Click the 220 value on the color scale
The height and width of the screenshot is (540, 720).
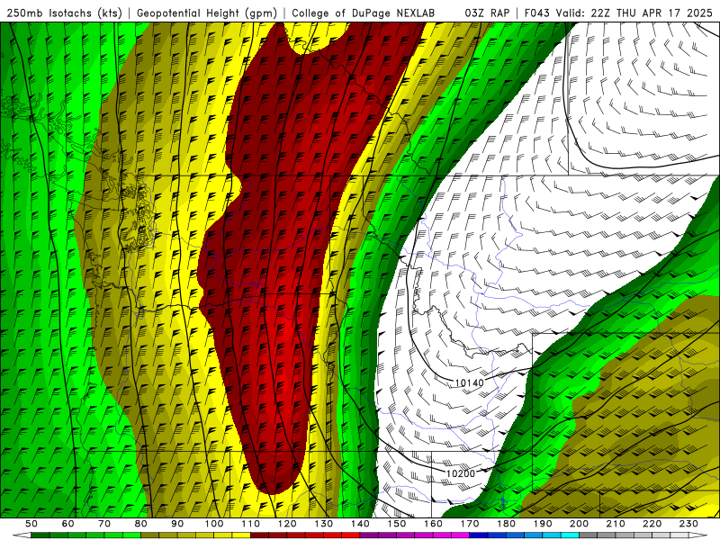click(652, 524)
